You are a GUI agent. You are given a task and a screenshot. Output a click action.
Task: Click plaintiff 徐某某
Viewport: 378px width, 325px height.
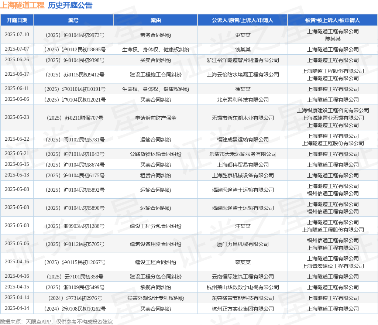(243, 89)
